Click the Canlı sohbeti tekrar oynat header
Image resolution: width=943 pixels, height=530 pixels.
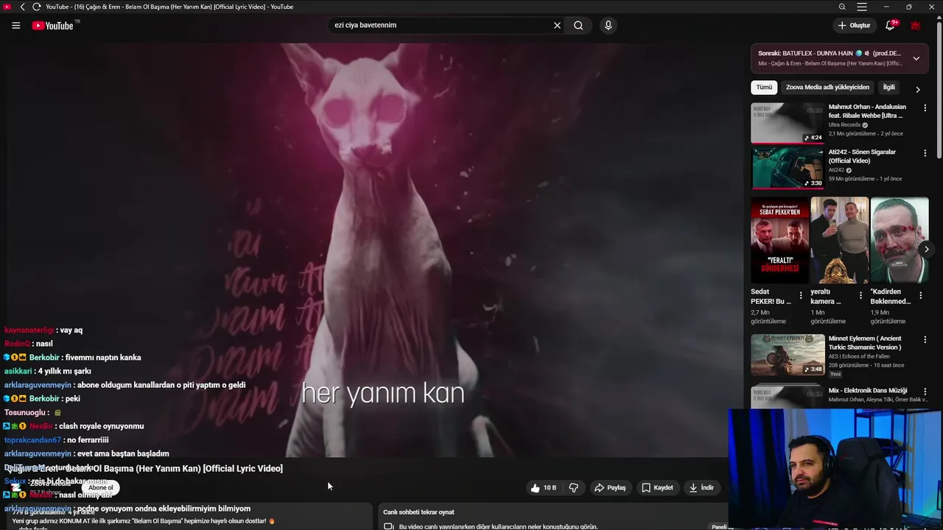(x=418, y=512)
